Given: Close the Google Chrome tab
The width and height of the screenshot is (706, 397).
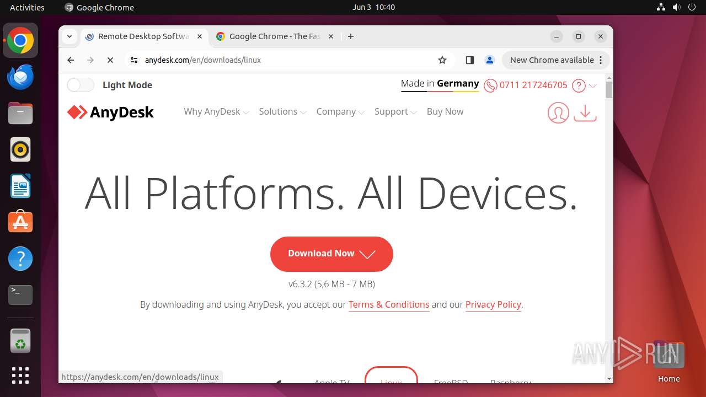Looking at the screenshot, I should tap(331, 36).
